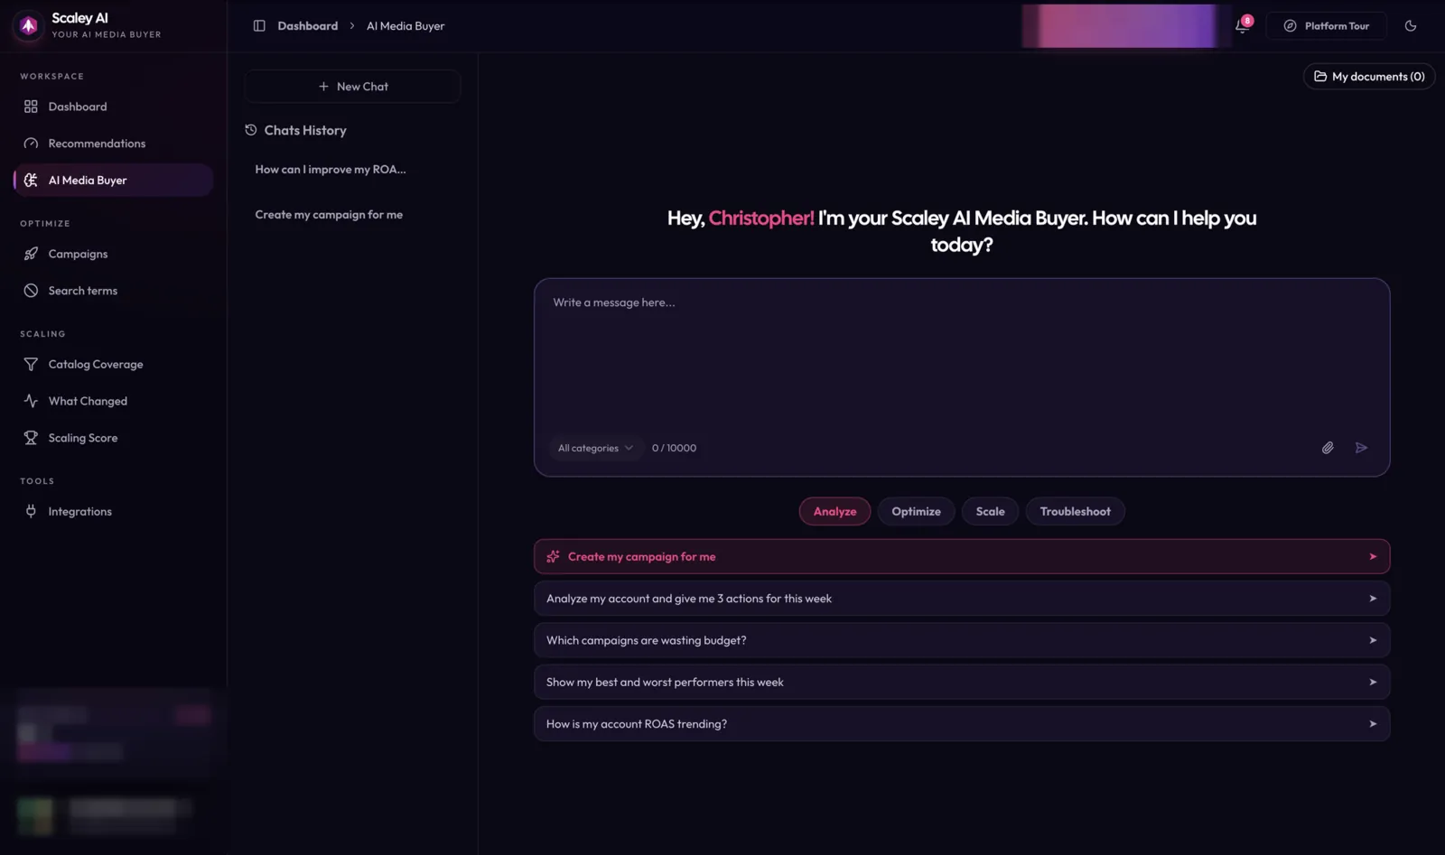Switch to the Scale suggestions tab
The height and width of the screenshot is (855, 1445).
990,511
